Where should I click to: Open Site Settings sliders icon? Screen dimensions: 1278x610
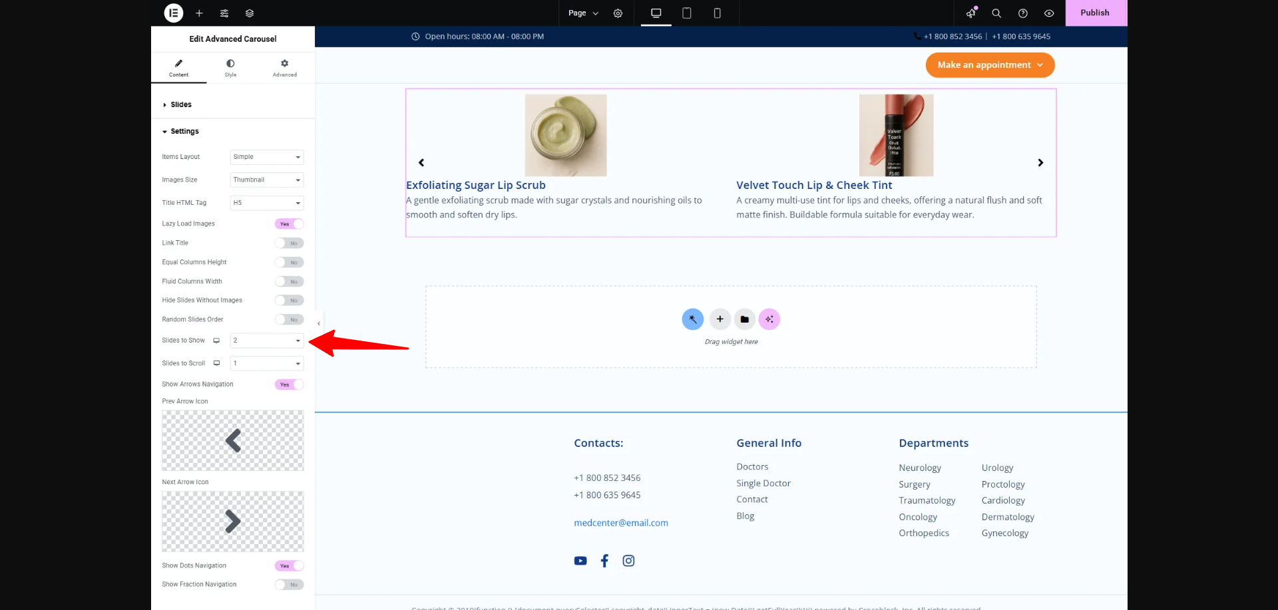click(224, 13)
